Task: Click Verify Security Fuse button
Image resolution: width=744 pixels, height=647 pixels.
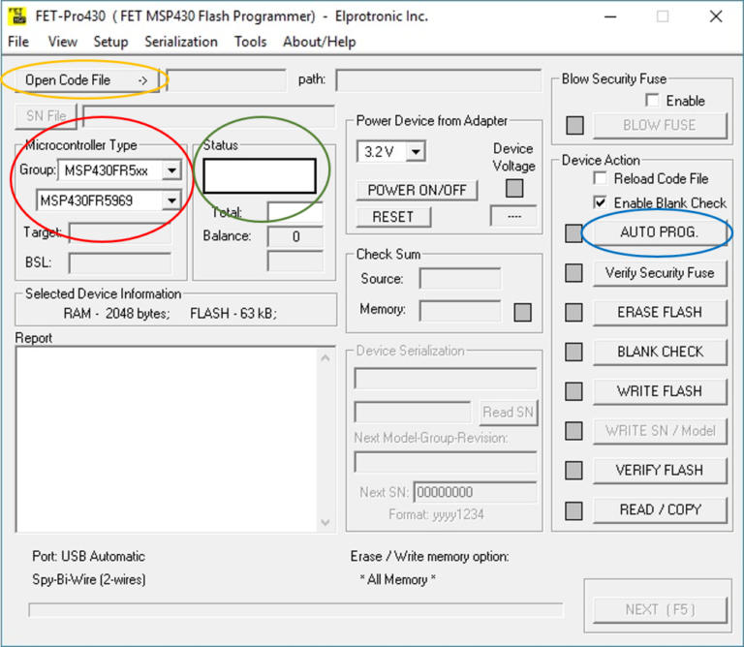Action: [660, 273]
